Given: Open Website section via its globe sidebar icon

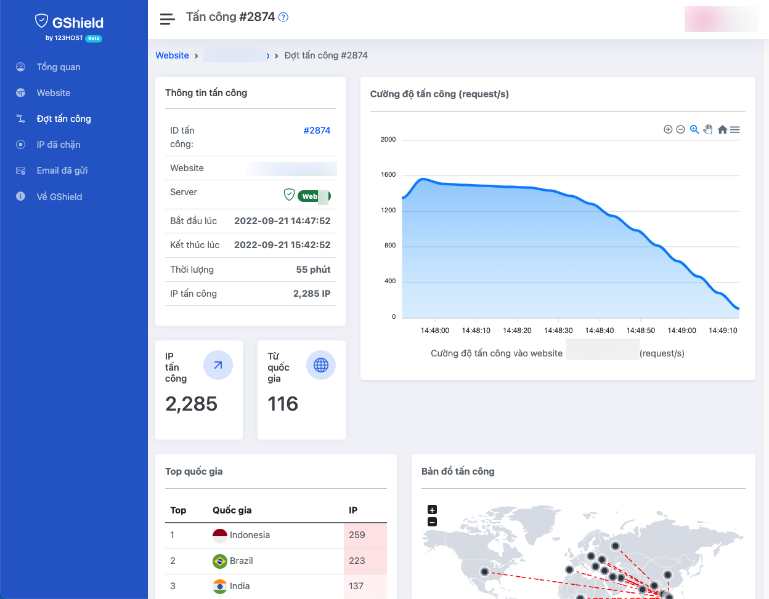Looking at the screenshot, I should point(20,93).
